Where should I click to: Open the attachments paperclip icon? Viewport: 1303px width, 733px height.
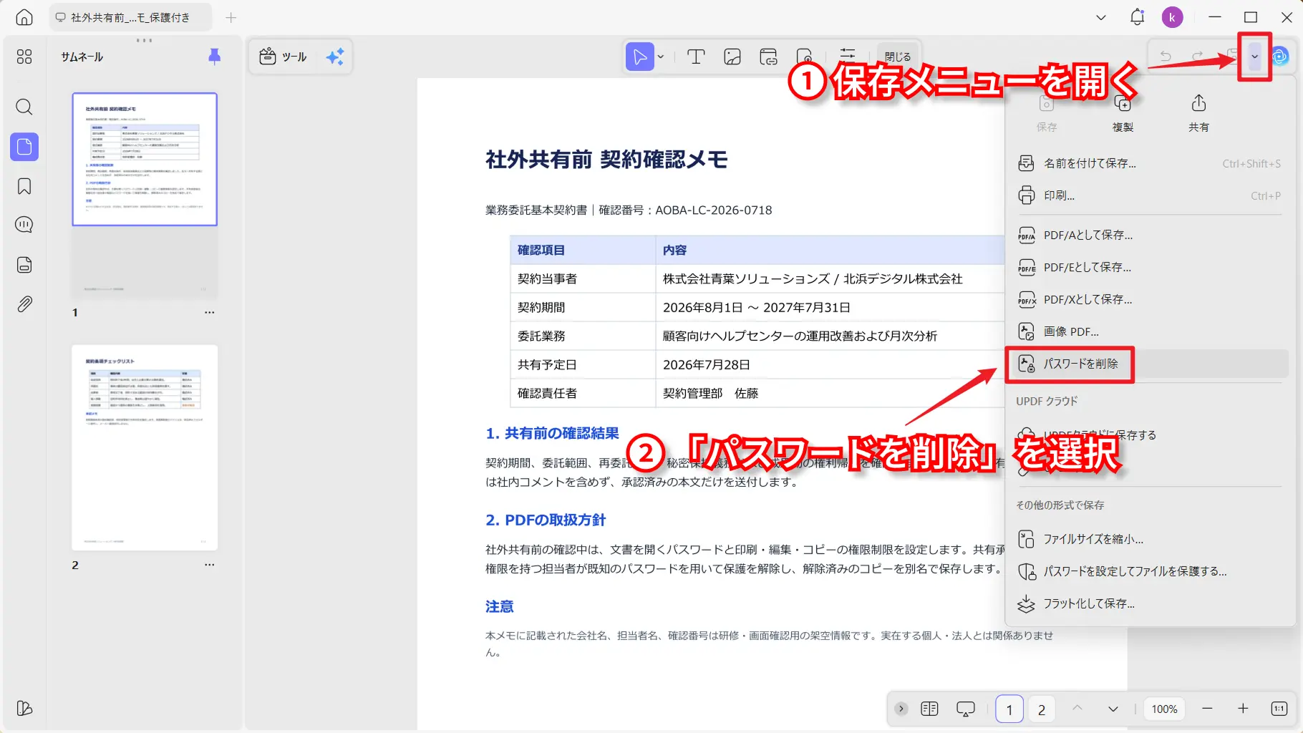(24, 304)
